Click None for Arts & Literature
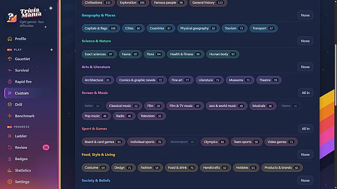Screen dimensions: 337x189 point(305,67)
